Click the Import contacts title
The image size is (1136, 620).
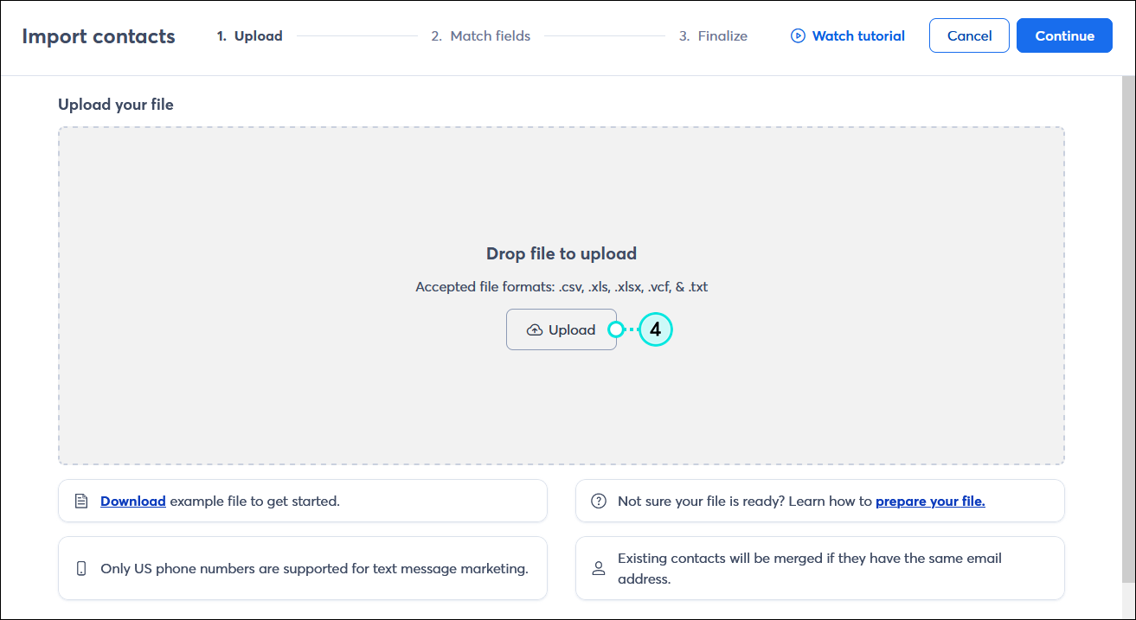pyautogui.click(x=99, y=36)
